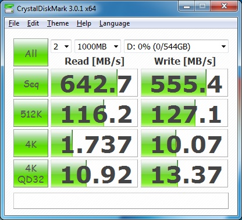Open the File menu
The width and height of the screenshot is (242, 220).
tap(14, 23)
